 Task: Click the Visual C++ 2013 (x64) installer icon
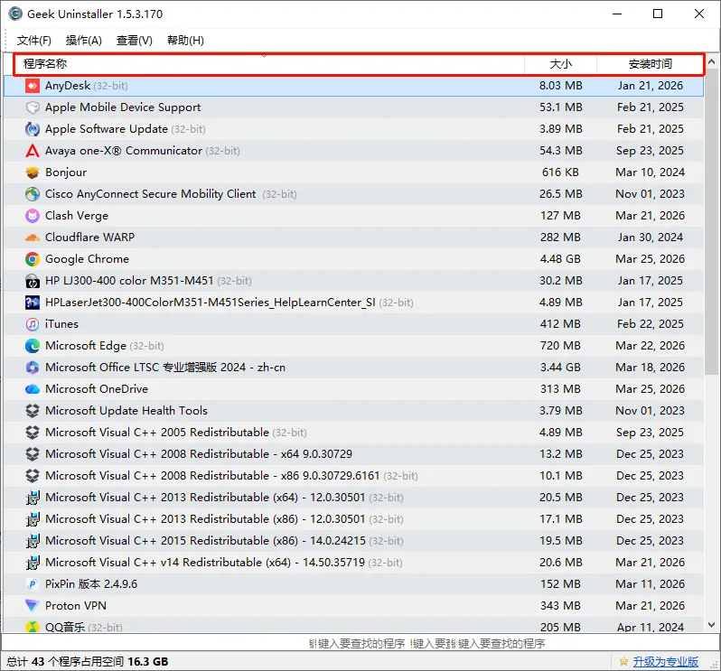pos(33,498)
